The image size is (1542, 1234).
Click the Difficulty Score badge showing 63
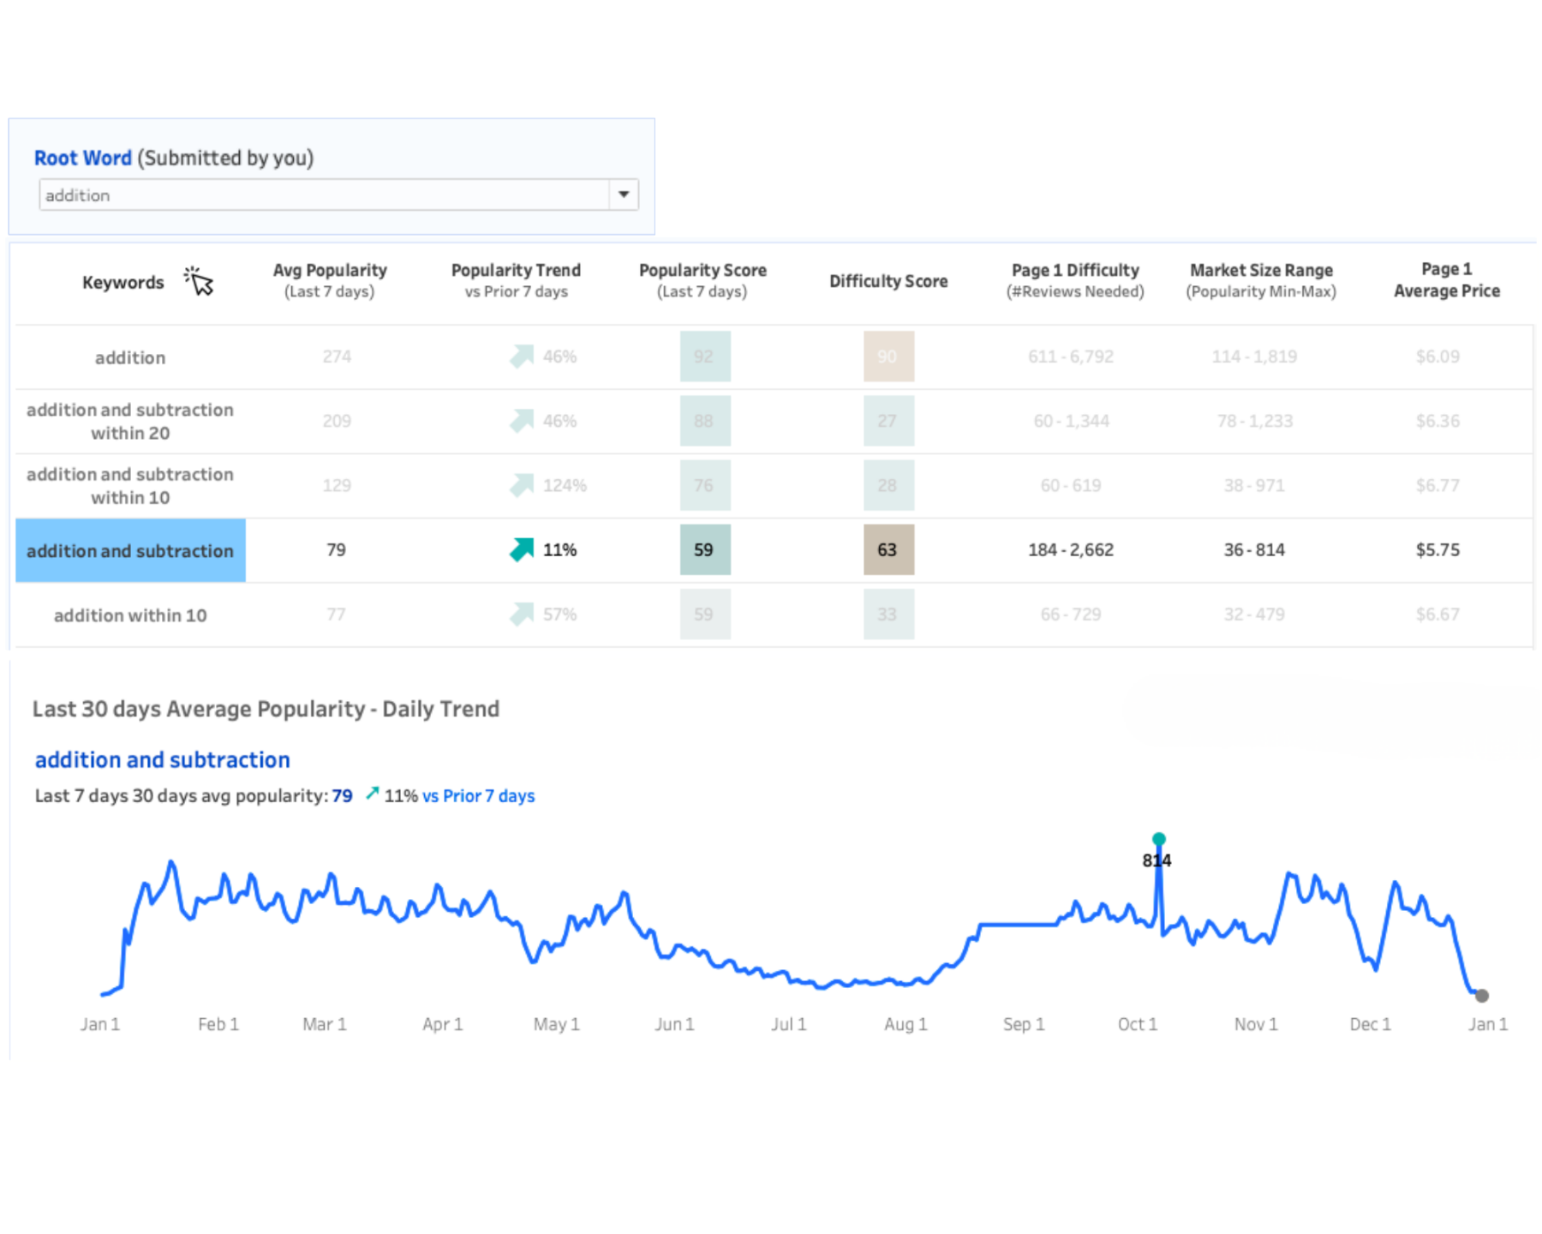point(888,549)
